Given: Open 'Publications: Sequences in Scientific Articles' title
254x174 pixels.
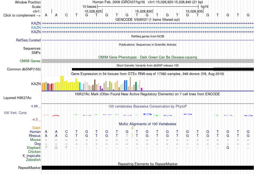Looking at the screenshot, I should pyautogui.click(x=148, y=45).
